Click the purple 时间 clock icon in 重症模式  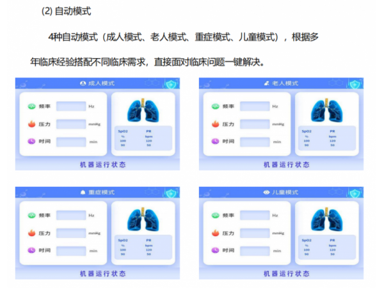[x=31, y=250]
